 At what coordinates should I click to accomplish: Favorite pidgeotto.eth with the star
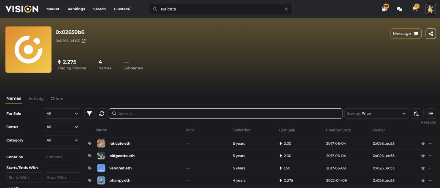[423, 156]
